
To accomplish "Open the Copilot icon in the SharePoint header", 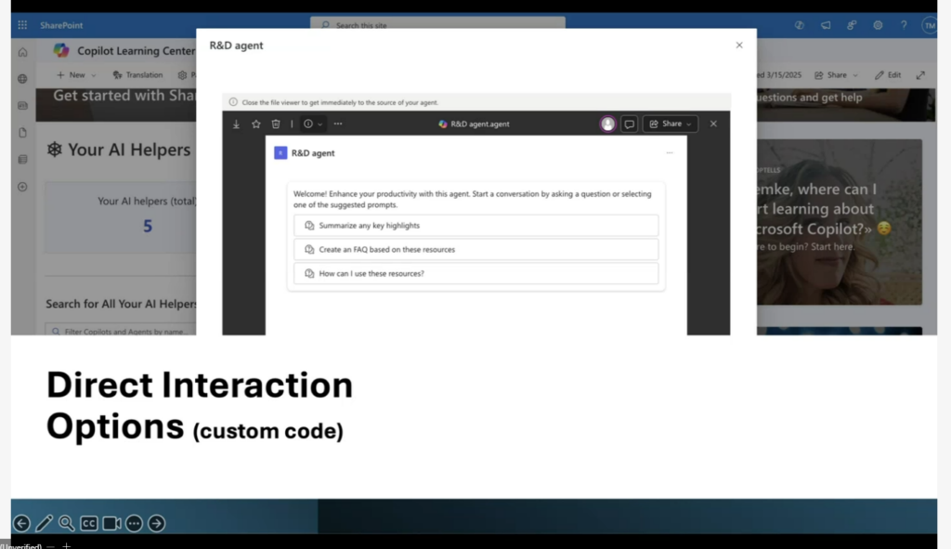I will [x=800, y=25].
